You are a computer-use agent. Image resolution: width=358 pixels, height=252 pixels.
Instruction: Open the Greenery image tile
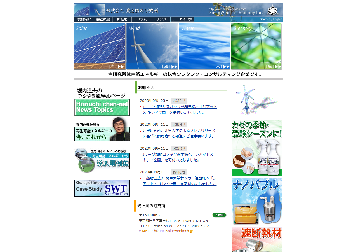[x=256, y=46]
